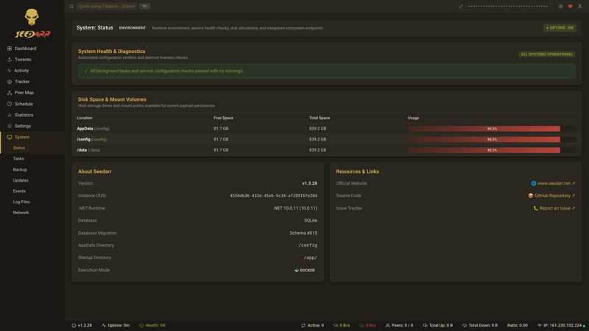
Task: Click the Location column header
Action: (85, 118)
